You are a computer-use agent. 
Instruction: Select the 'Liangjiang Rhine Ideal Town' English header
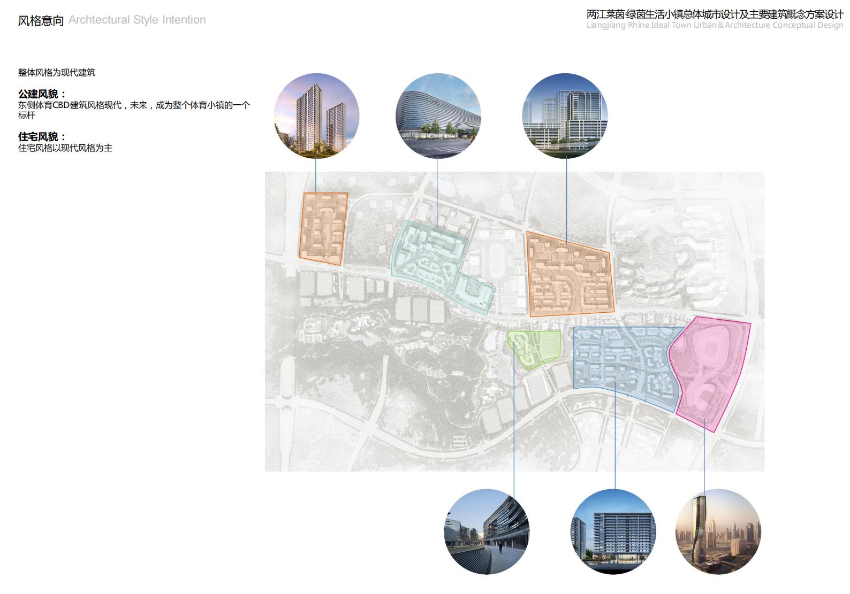pyautogui.click(x=715, y=26)
